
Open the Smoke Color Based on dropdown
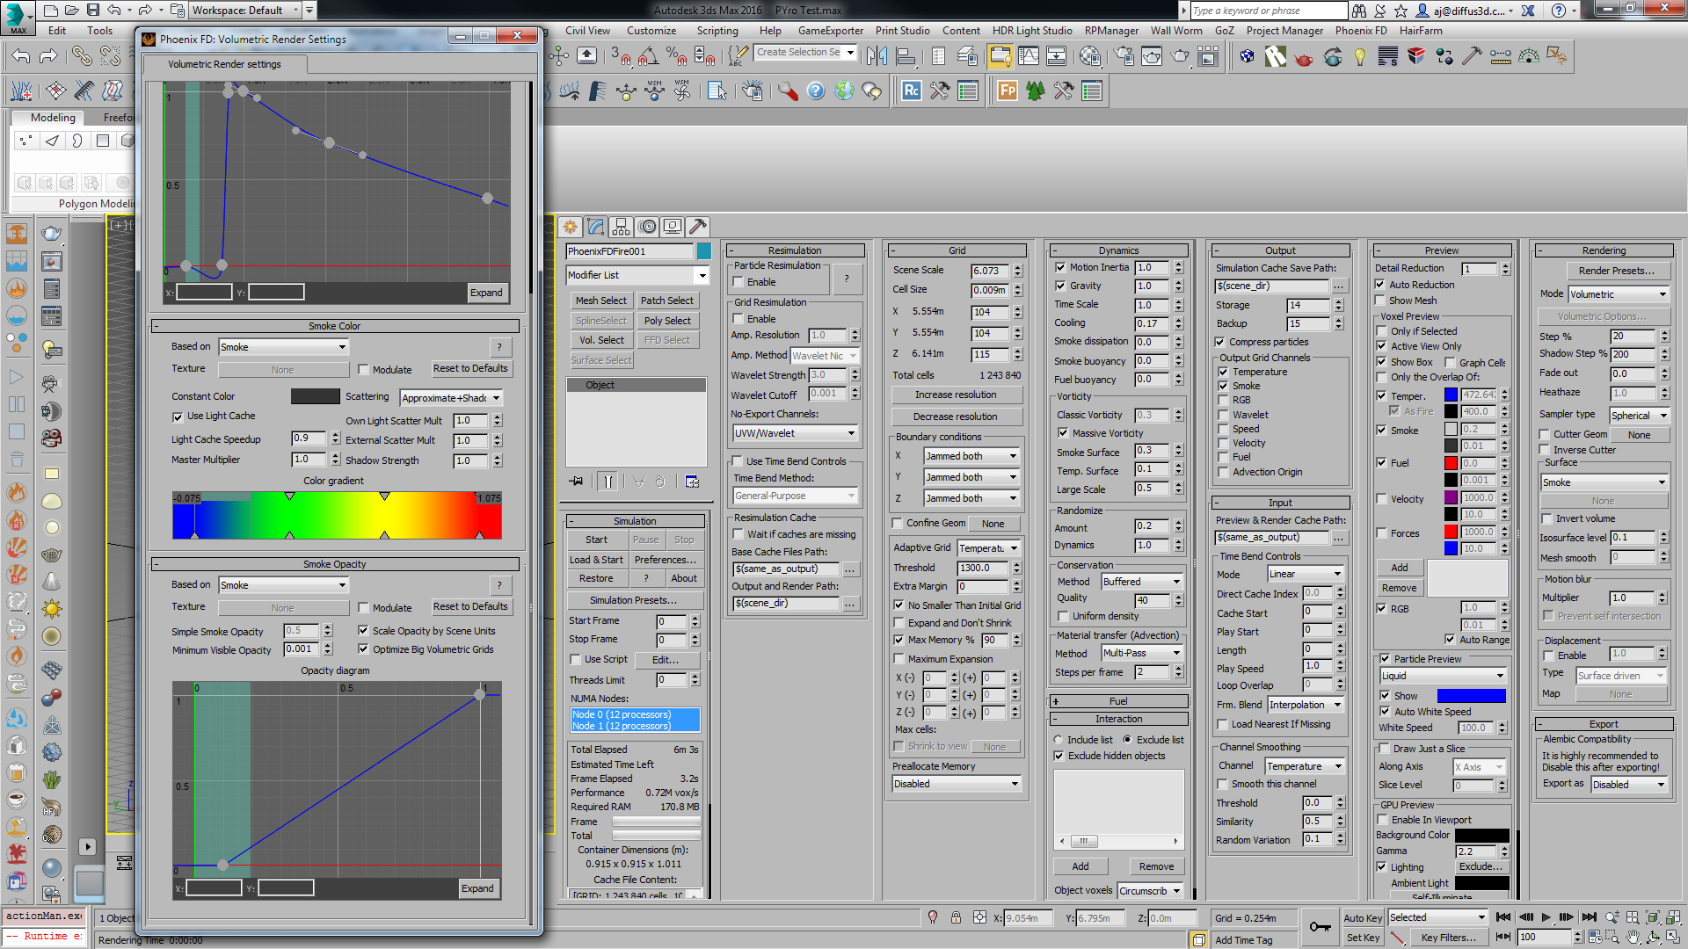pos(284,347)
